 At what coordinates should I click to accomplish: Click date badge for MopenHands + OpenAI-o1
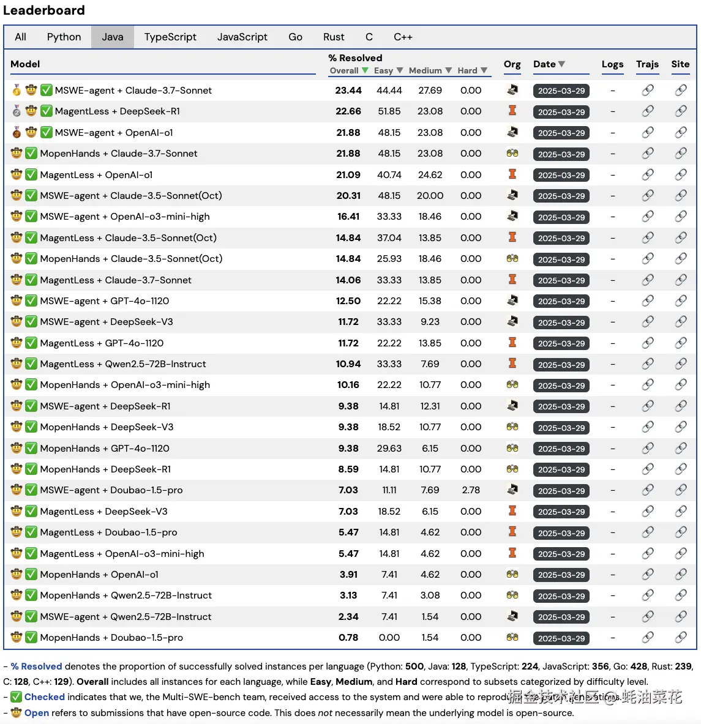coord(561,575)
